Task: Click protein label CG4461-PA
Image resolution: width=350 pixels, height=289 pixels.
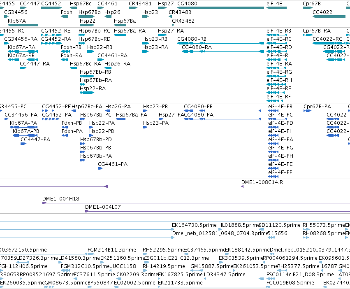Action: [x=113, y=164]
